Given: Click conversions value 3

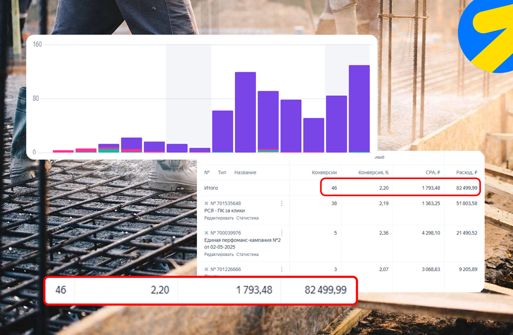Looking at the screenshot, I should pyautogui.click(x=335, y=269).
